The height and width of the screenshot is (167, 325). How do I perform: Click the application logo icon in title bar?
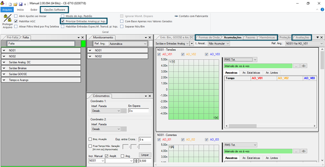2,4
